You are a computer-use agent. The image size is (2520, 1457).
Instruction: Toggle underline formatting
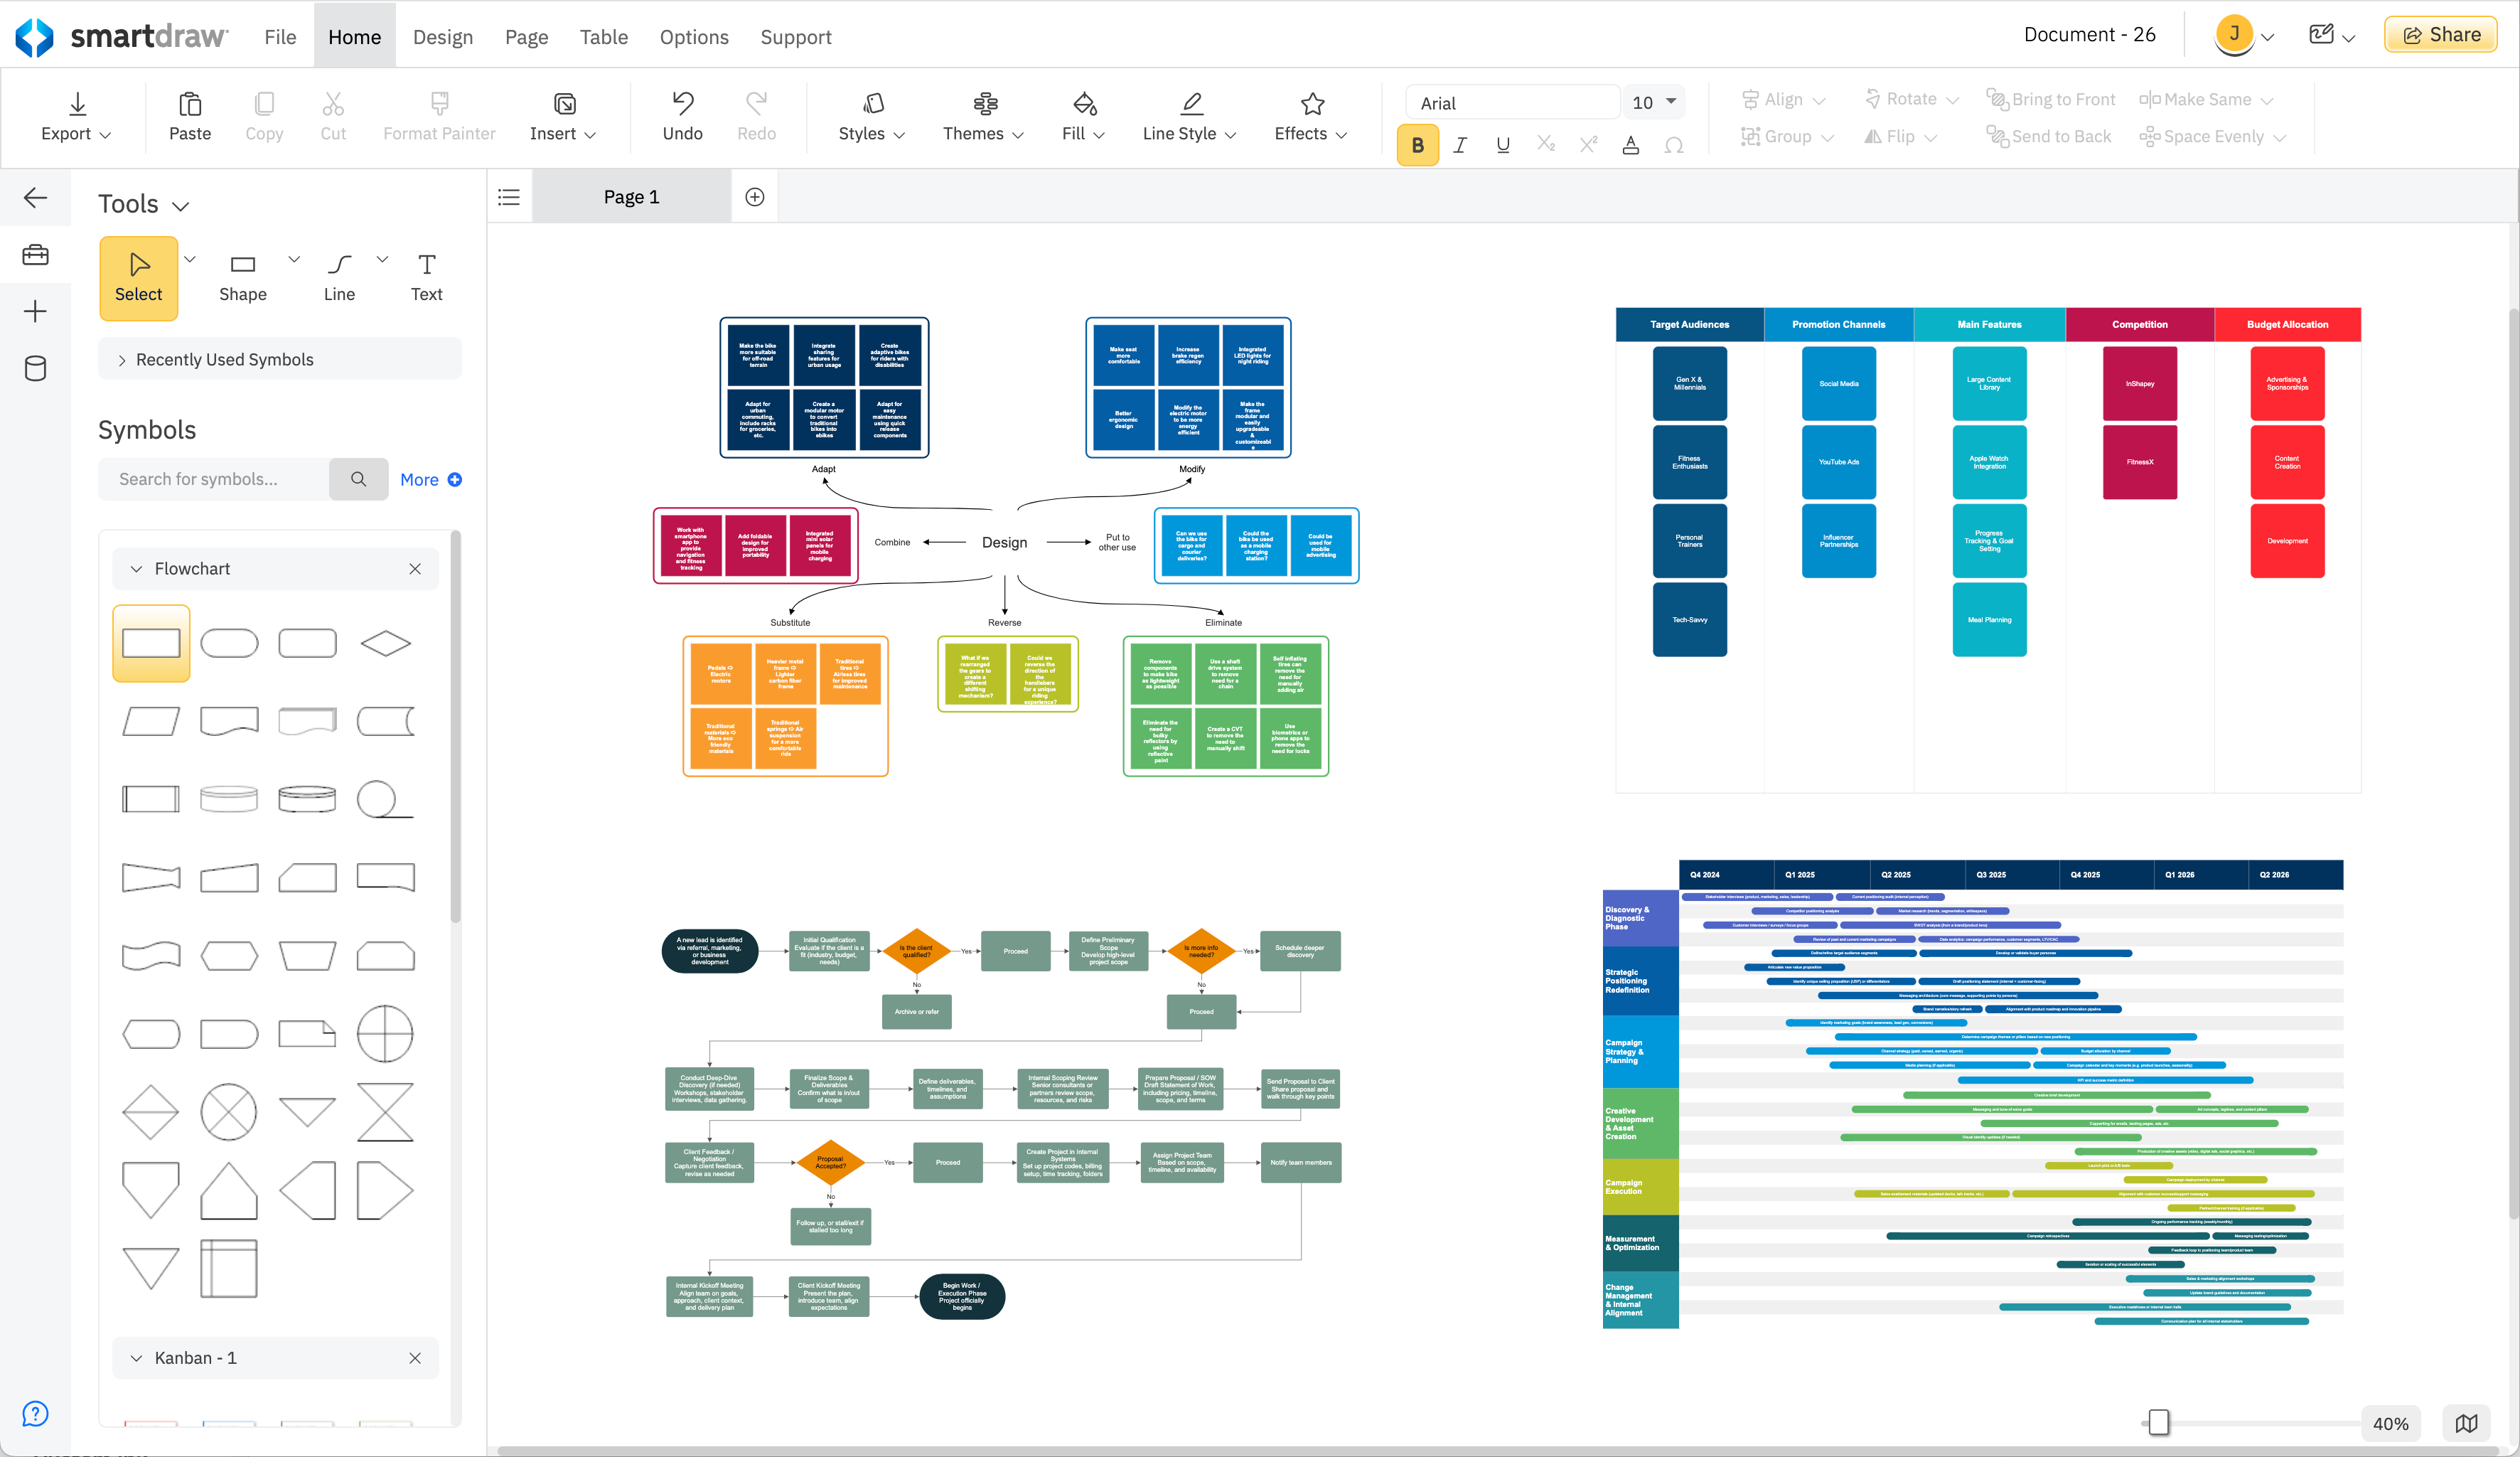(x=1502, y=144)
